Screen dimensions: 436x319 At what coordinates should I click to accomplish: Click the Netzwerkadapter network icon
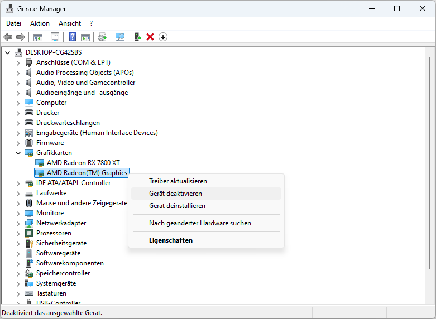pyautogui.click(x=29, y=223)
